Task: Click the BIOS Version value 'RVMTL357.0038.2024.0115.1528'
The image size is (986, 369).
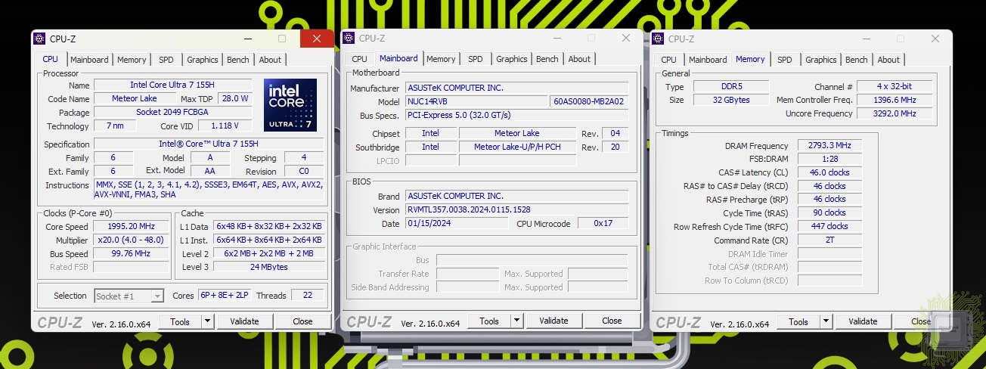Action: pos(516,209)
